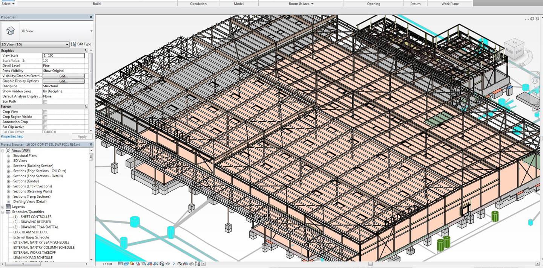The image size is (543, 268).
Task: Click Edit for Visibility/Graphics Overrides
Action: [x=63, y=76]
